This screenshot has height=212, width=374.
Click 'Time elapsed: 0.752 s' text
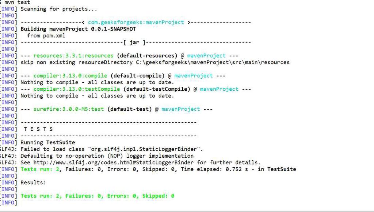(x=214, y=169)
